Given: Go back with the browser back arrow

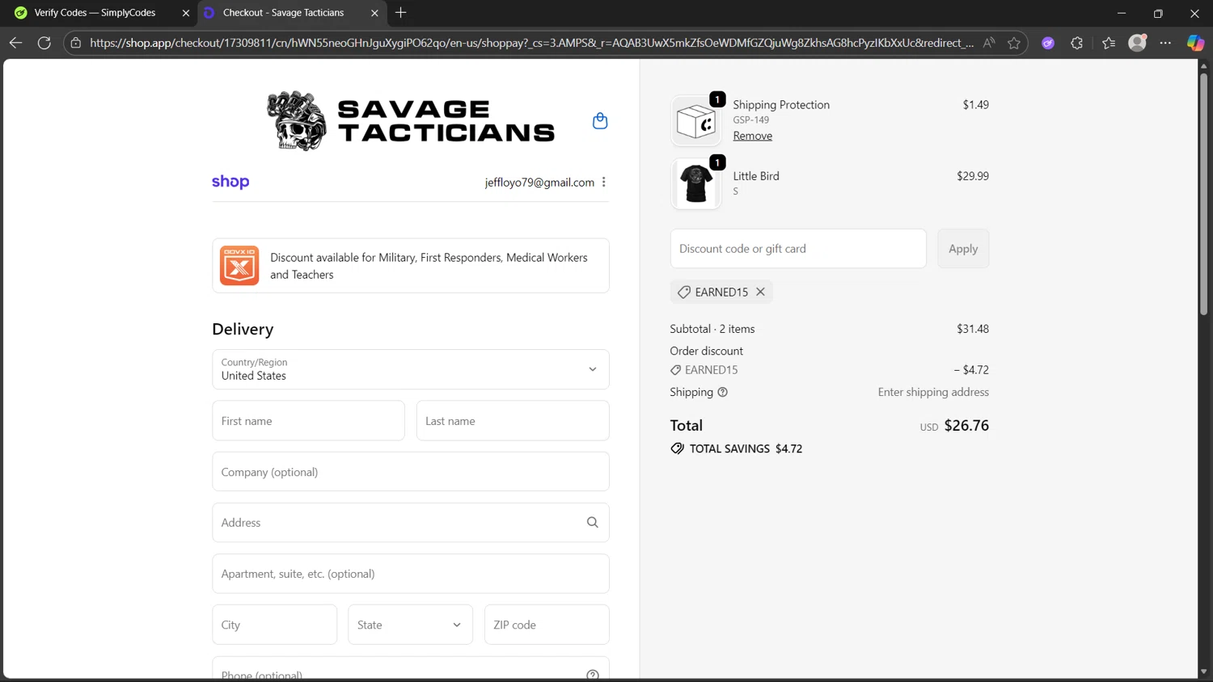Looking at the screenshot, I should click(15, 43).
